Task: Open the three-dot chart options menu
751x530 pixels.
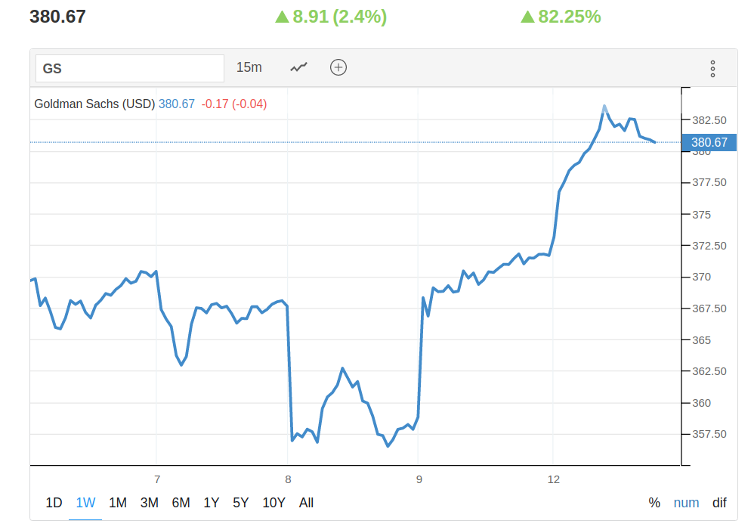Action: tap(712, 69)
